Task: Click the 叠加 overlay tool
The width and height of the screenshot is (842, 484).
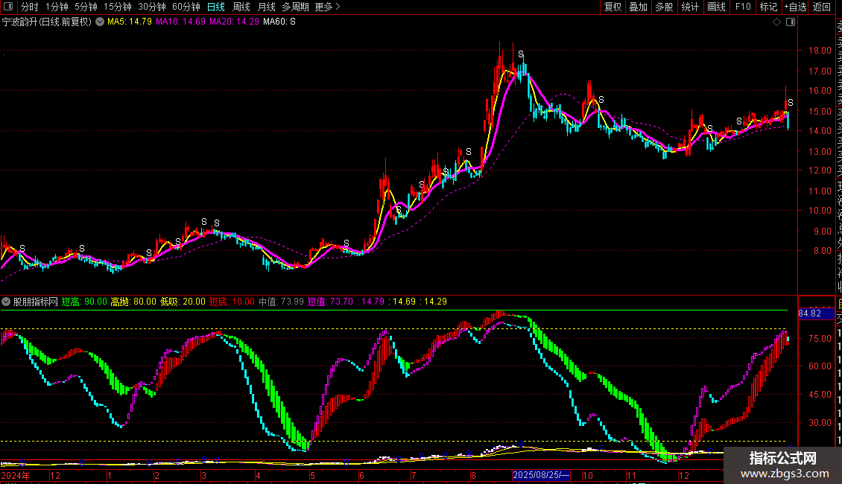Action: [638, 7]
